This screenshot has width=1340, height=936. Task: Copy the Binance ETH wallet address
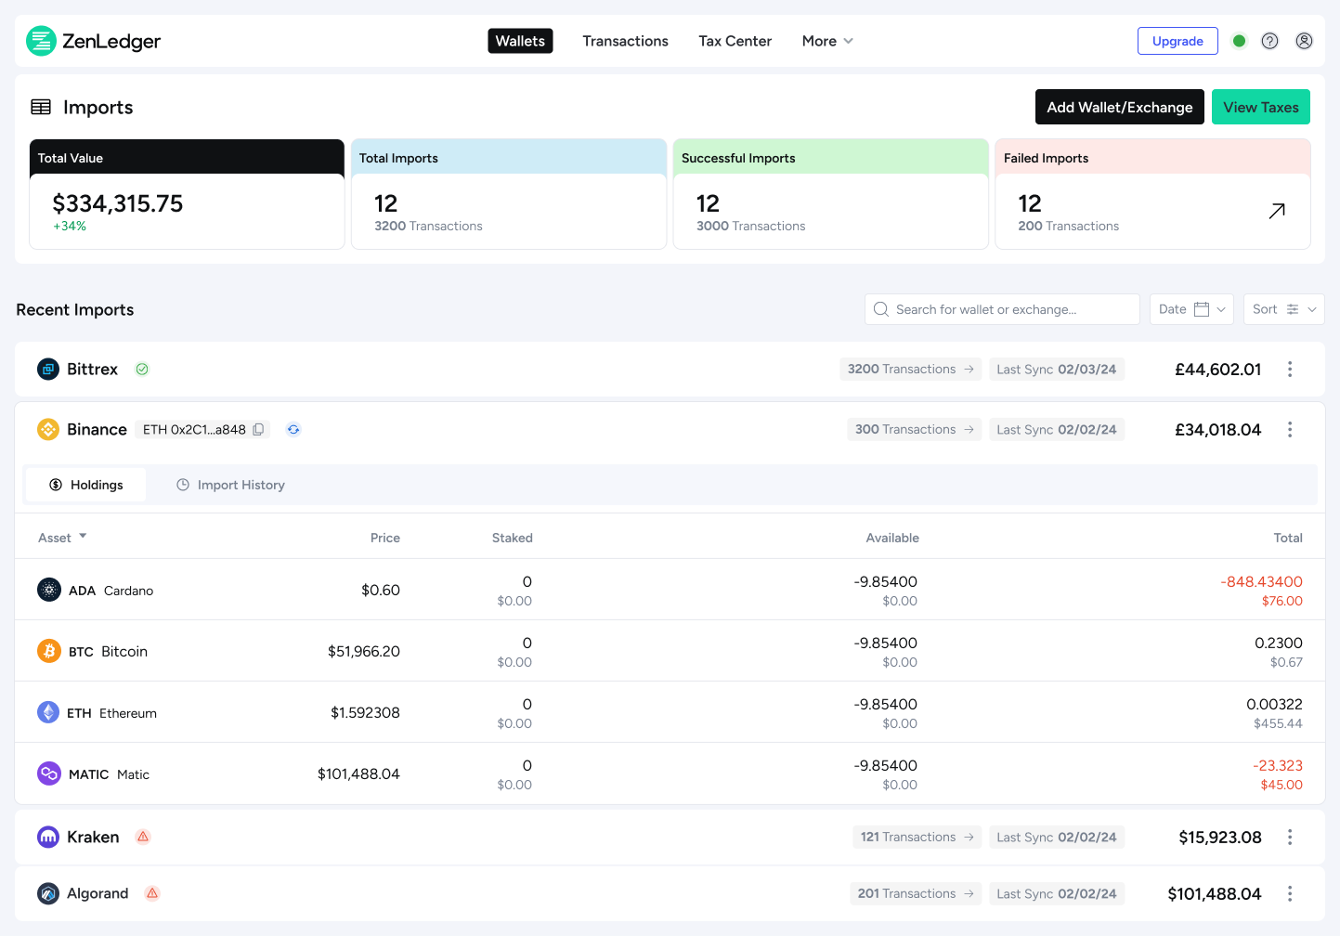[x=259, y=429]
